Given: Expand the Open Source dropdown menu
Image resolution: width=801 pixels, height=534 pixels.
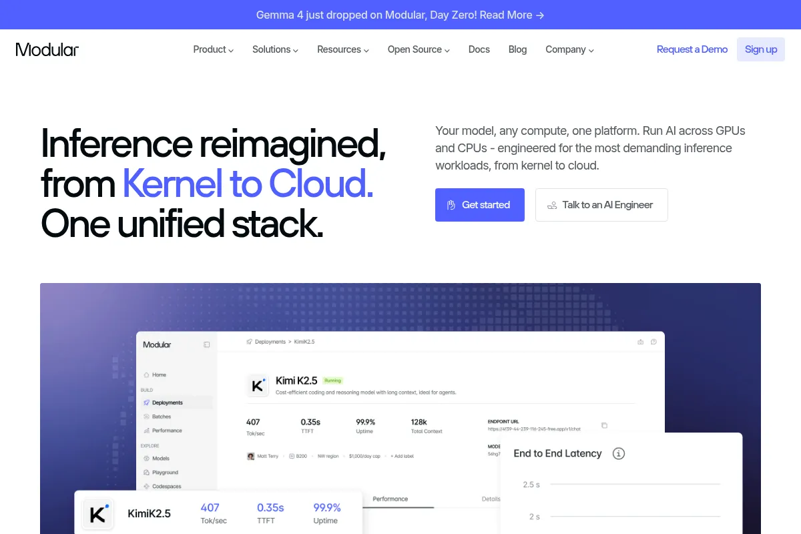Looking at the screenshot, I should point(419,49).
